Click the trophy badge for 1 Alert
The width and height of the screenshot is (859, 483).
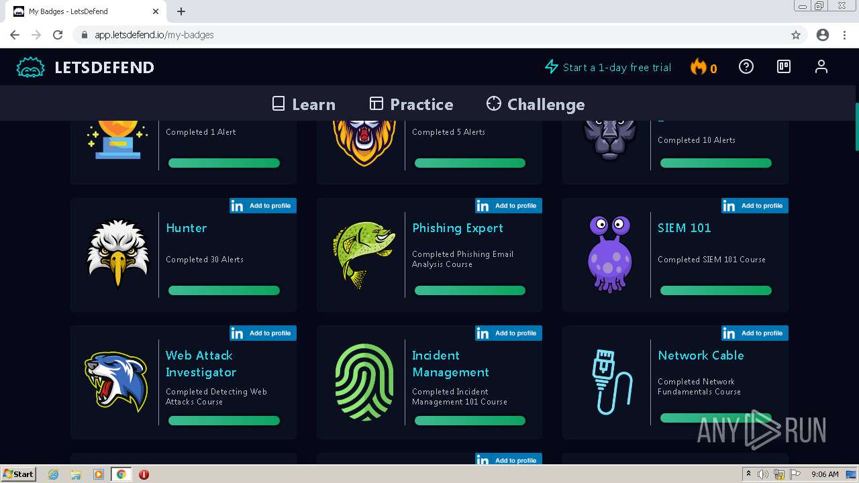click(118, 140)
